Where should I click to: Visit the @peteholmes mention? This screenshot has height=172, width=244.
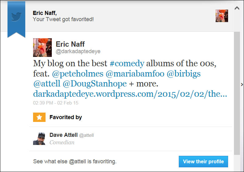coord(78,74)
